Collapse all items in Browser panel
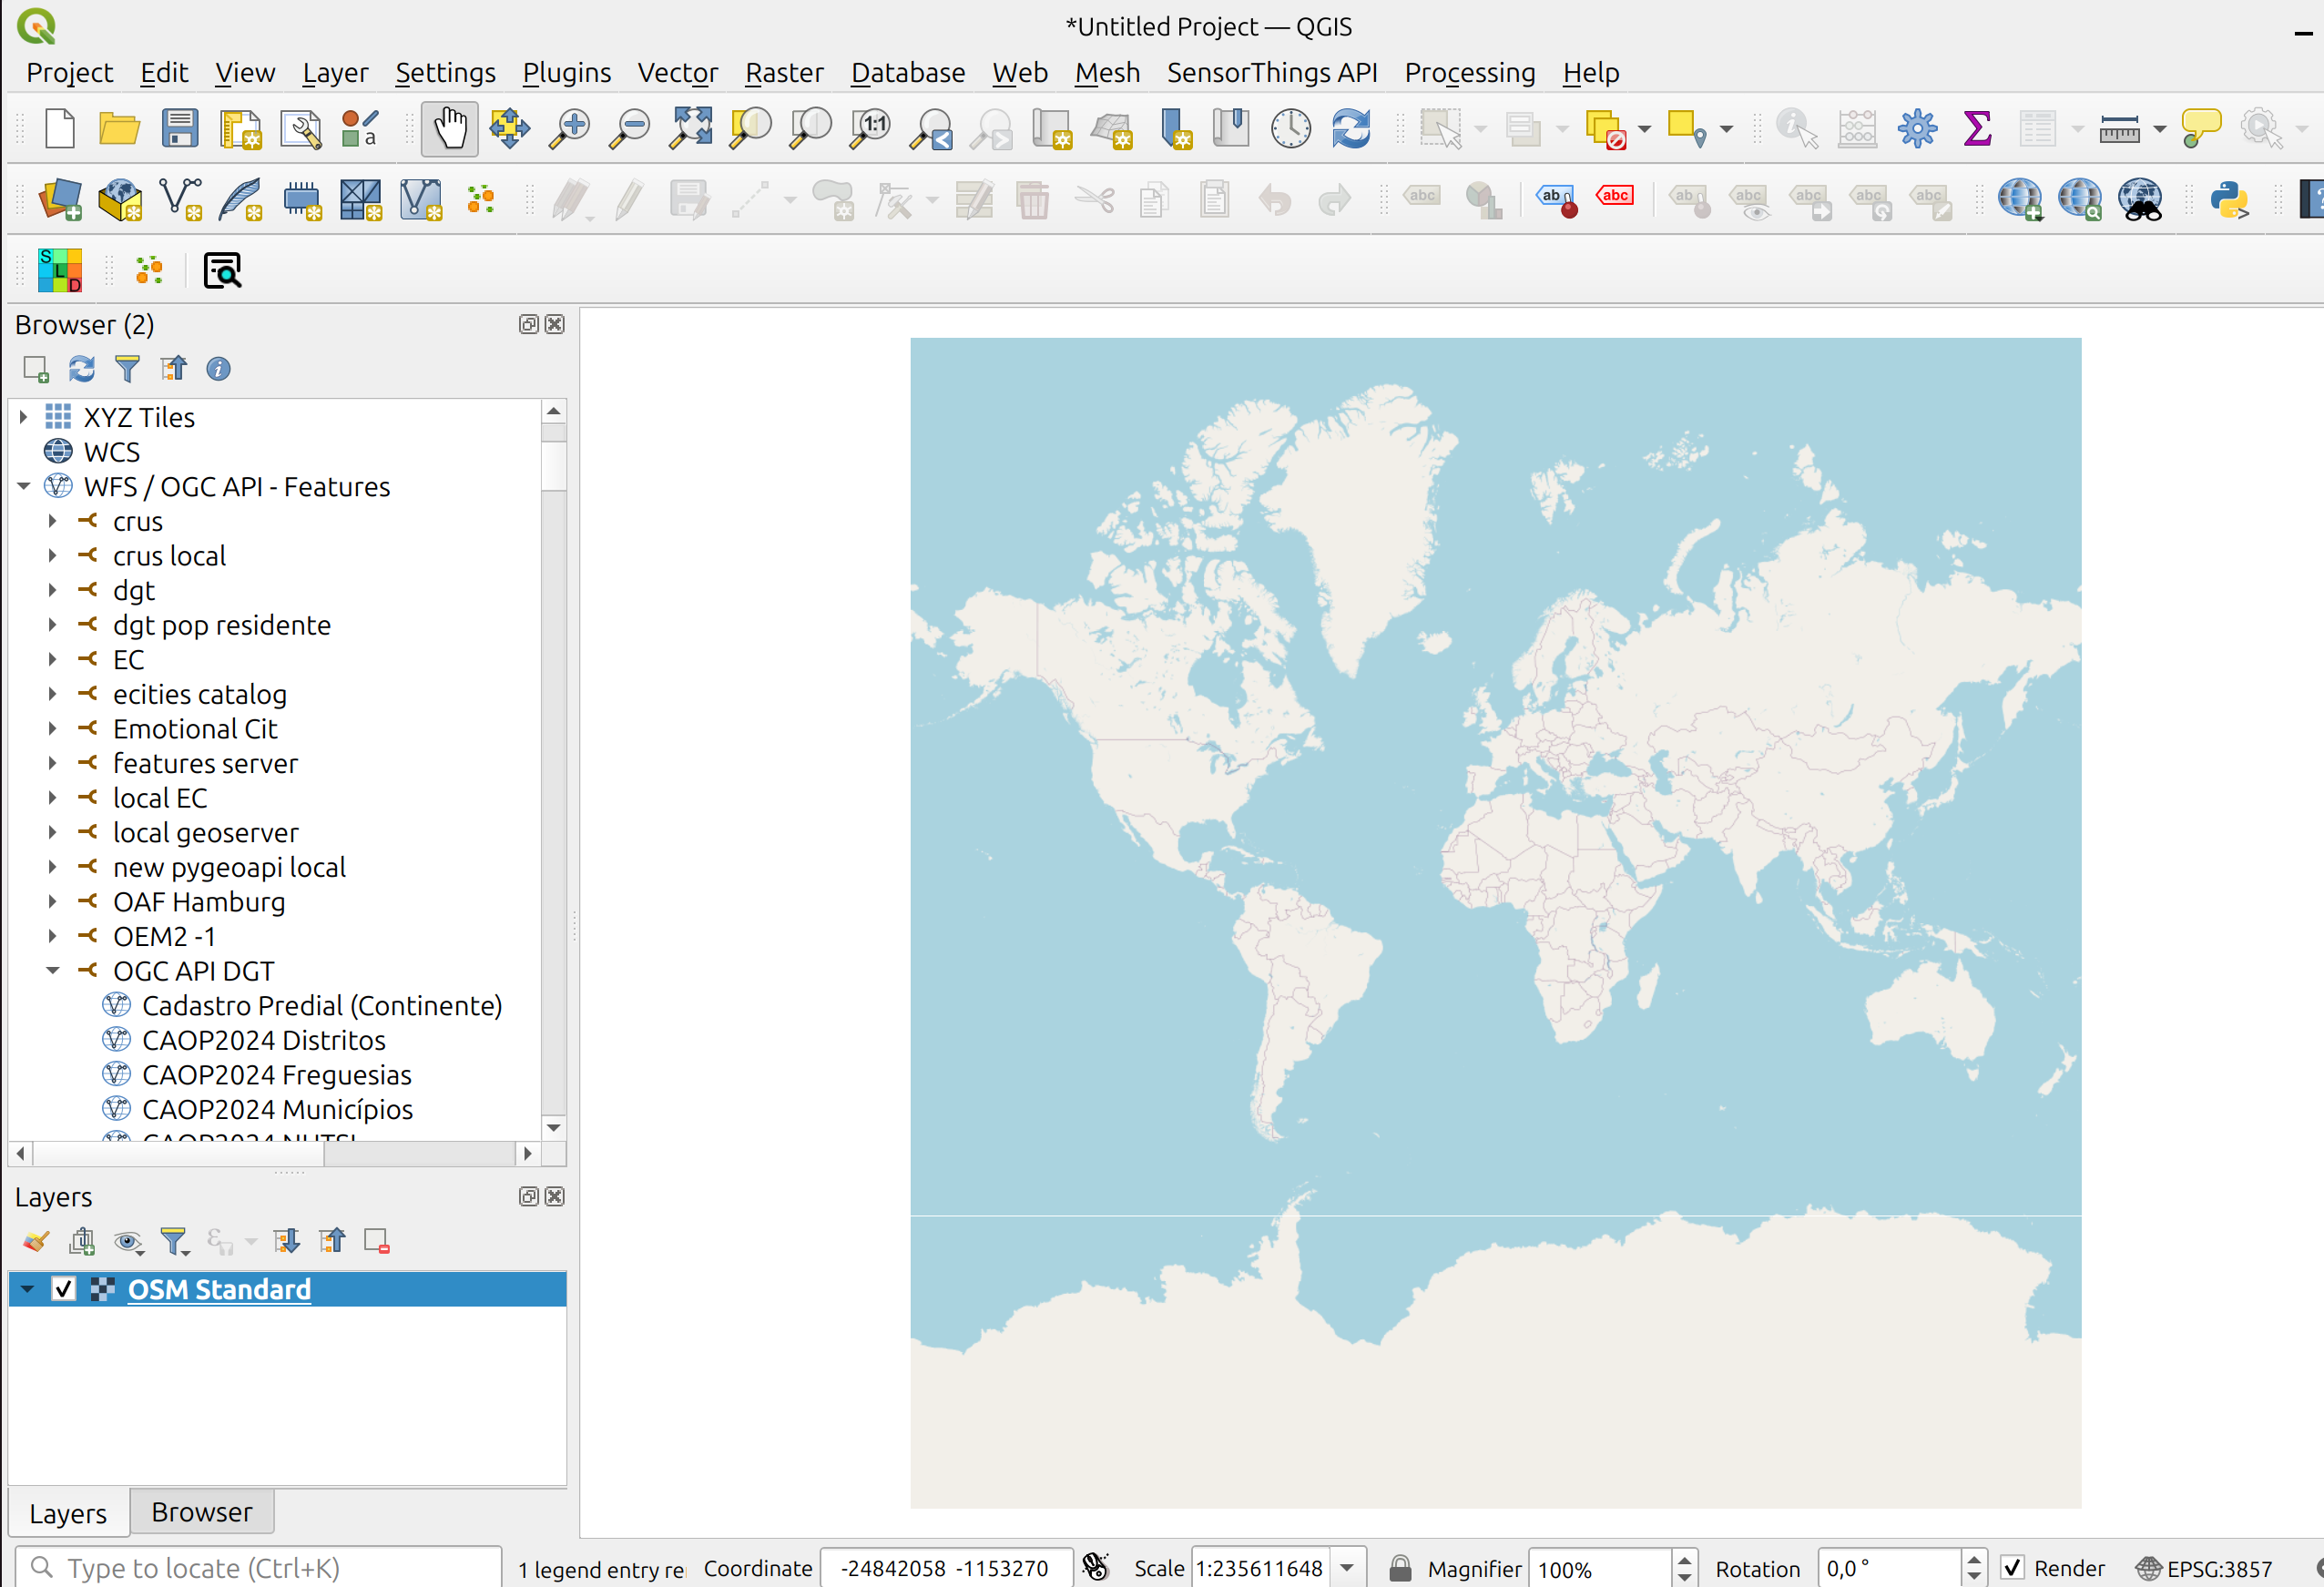2324x1587 pixels. [x=173, y=369]
